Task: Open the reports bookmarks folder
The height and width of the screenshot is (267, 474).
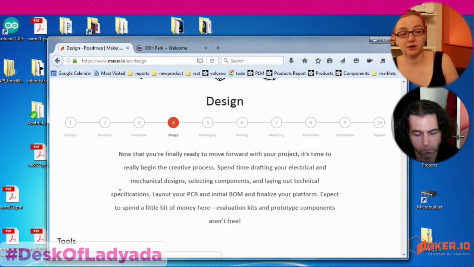Action: [138, 73]
